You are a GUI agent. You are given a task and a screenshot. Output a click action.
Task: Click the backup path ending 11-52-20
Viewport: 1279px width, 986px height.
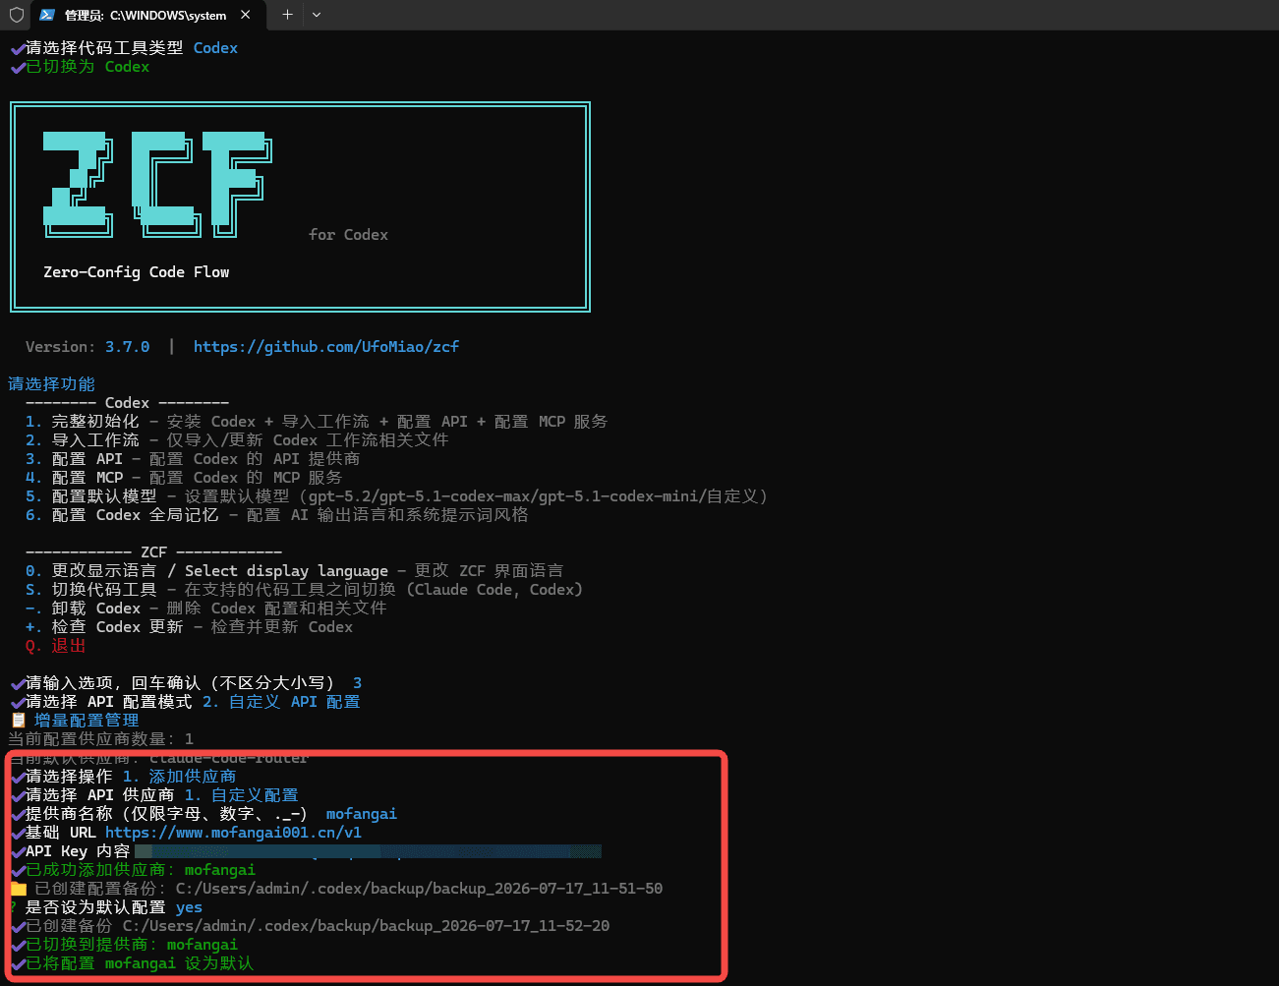(x=366, y=926)
